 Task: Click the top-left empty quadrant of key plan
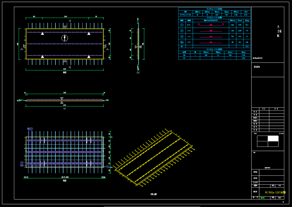(262, 138)
